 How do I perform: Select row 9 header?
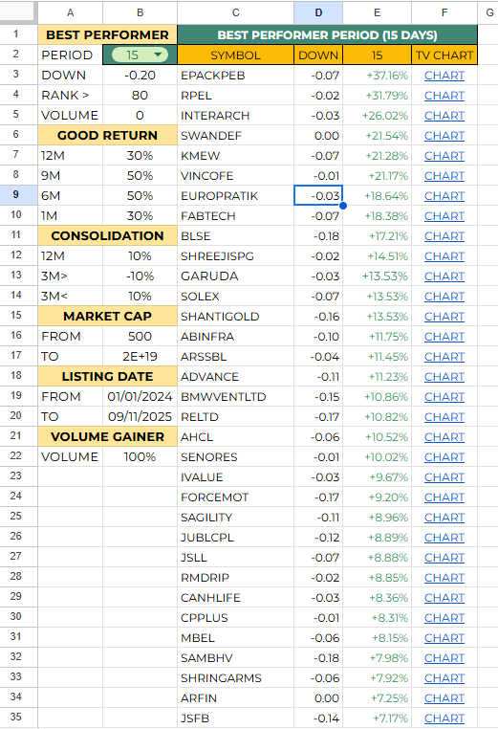coord(16,194)
